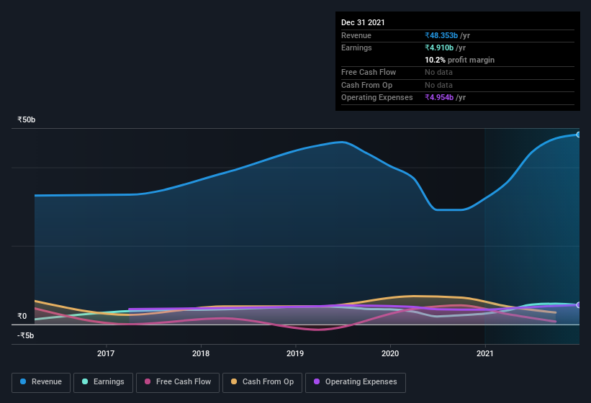The height and width of the screenshot is (403, 591).
Task: Click the 2021 x-axis label
Action: click(x=485, y=353)
